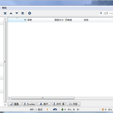Click sidebar scrollbar up arrow

tap(5, 19)
